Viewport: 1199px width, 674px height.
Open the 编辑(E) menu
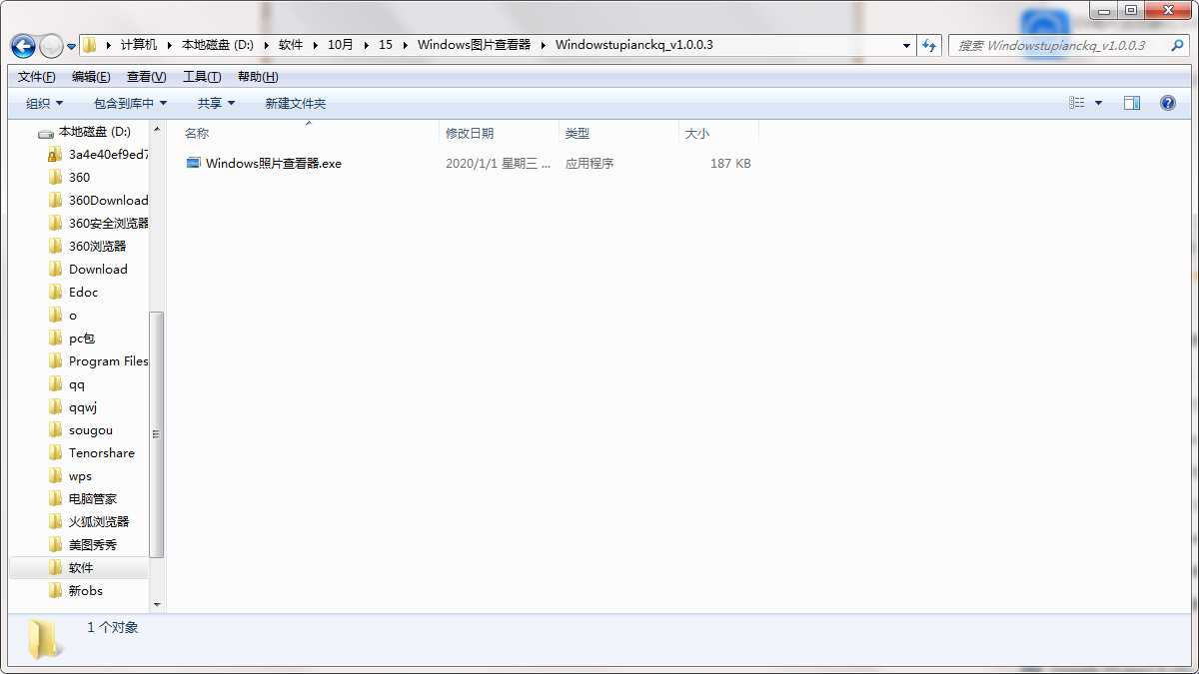point(91,77)
